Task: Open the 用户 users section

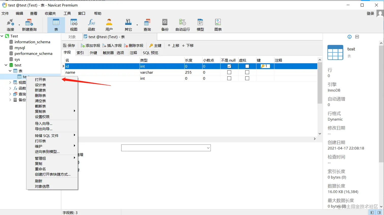Action: pos(109,25)
